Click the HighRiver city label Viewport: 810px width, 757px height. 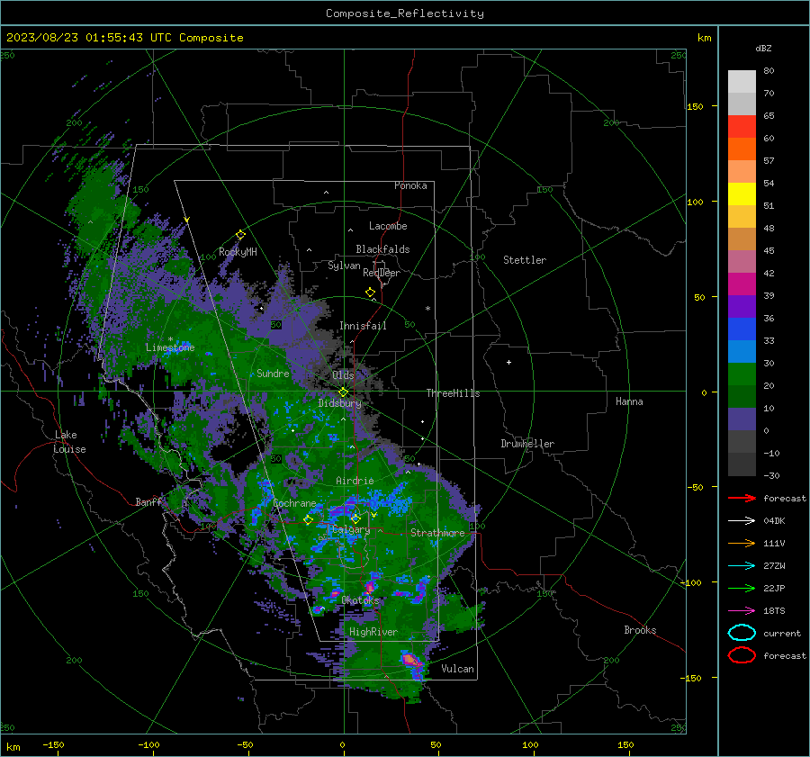pyautogui.click(x=373, y=632)
